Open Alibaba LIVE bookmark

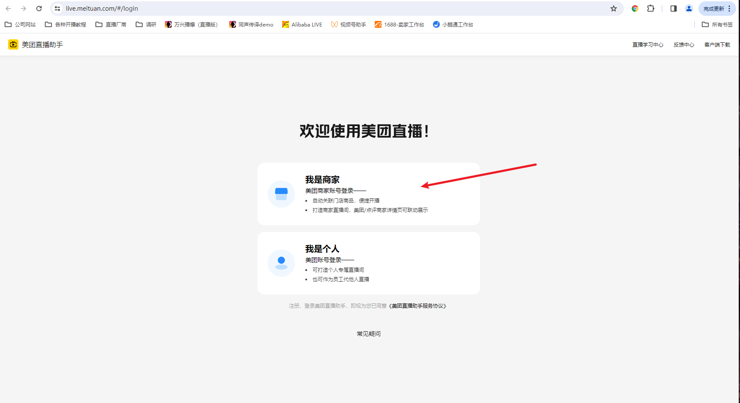(x=302, y=25)
